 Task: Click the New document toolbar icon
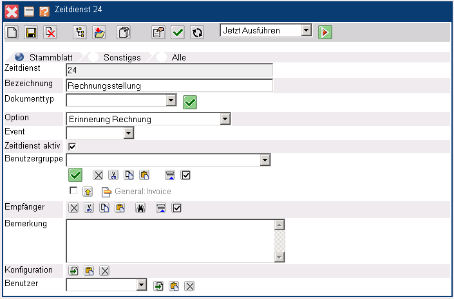12,32
